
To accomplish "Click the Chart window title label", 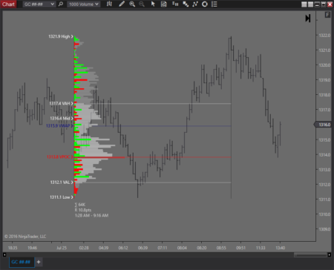I will [x=8, y=4].
